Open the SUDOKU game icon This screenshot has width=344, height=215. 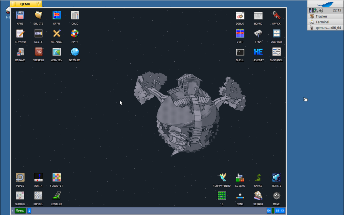click(x=20, y=196)
